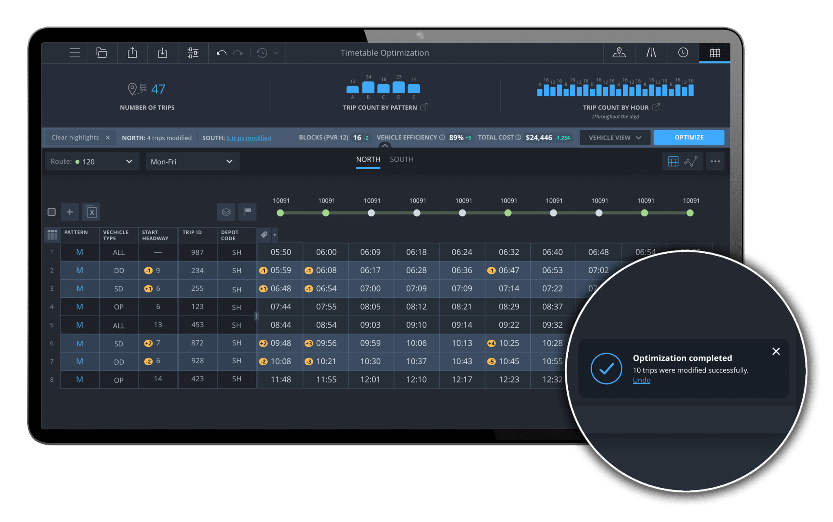833x522 pixels.
Task: Click the Excel export icon
Action: click(x=92, y=212)
